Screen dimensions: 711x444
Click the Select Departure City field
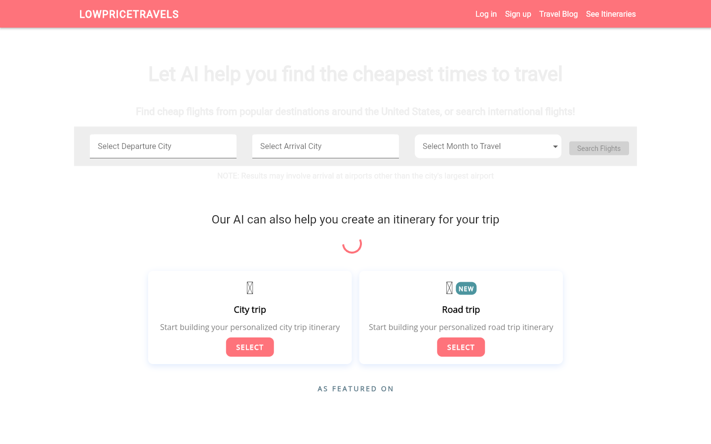click(x=163, y=146)
